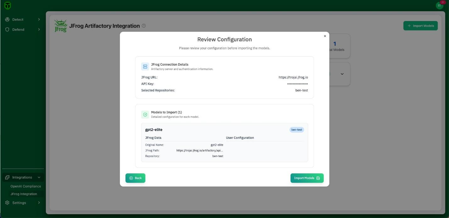Click the ben-test repository badge
449x218 pixels.
[x=297, y=130]
